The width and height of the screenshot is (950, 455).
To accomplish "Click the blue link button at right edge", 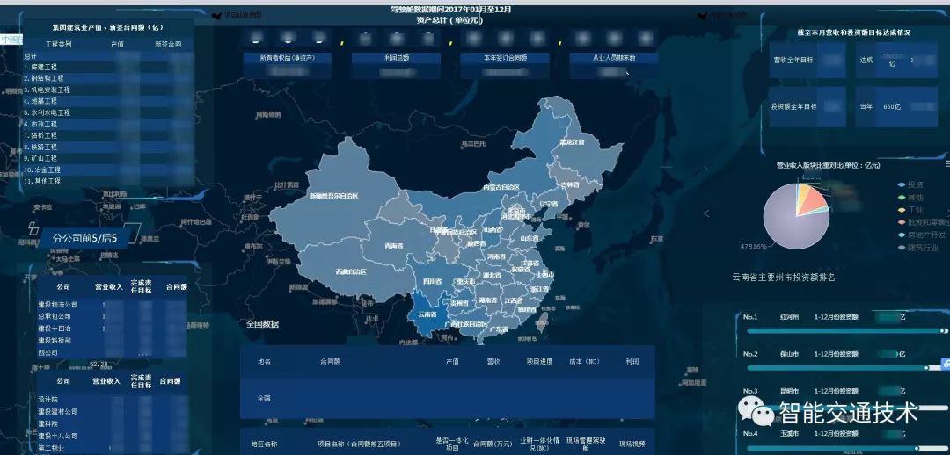I will [x=945, y=363].
